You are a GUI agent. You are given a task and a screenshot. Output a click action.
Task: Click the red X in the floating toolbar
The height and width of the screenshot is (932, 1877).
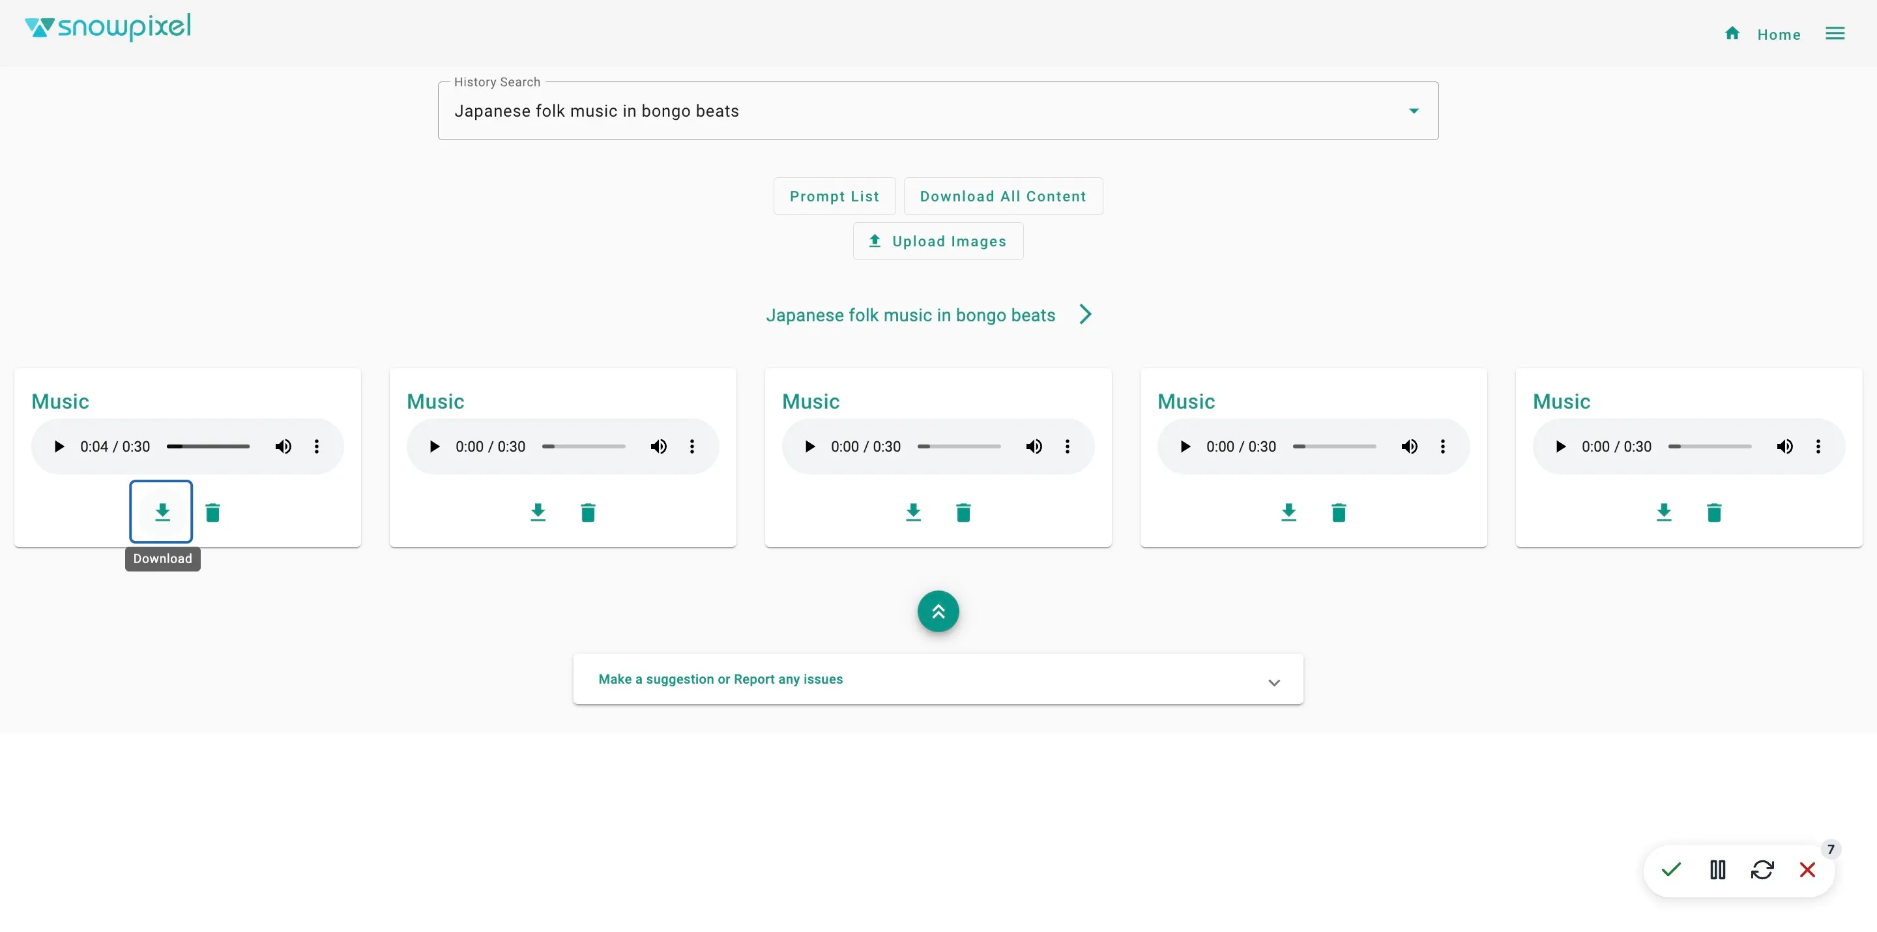point(1807,869)
